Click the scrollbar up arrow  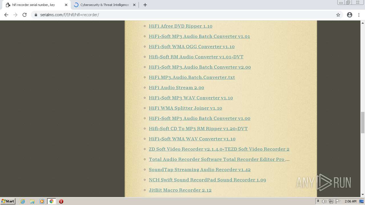click(363, 22)
